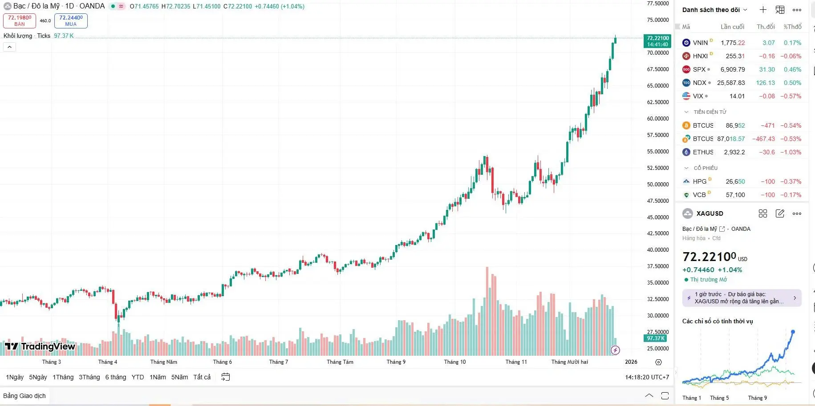Open chart axis settings gear icon
Image resolution: width=815 pixels, height=406 pixels.
[x=659, y=362]
